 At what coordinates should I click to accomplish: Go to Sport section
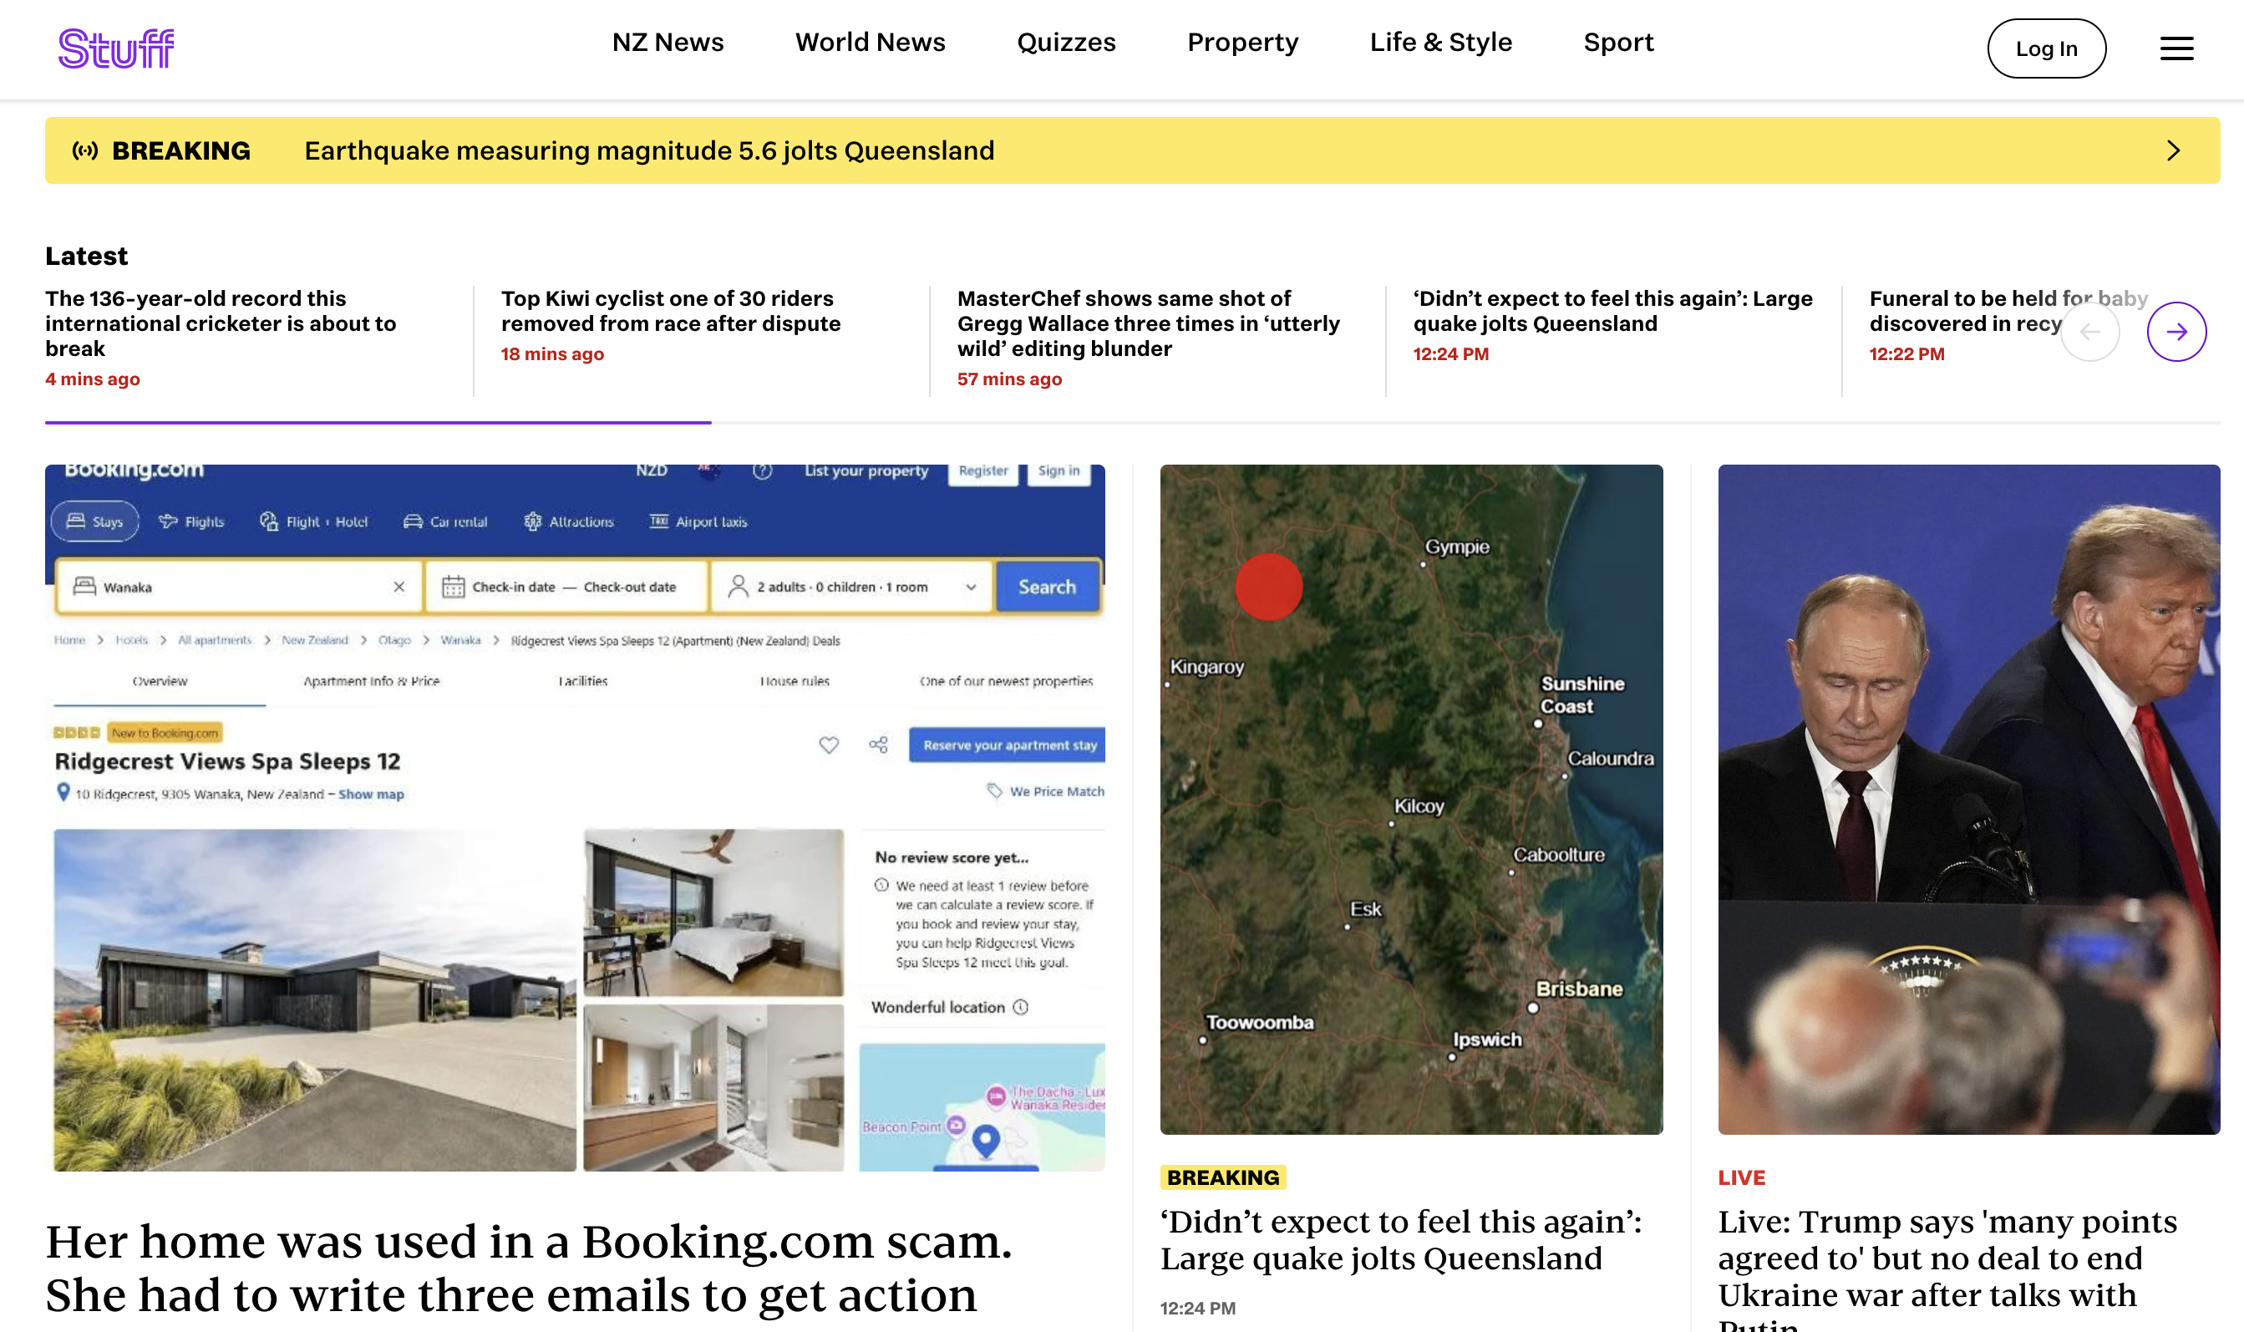[1617, 42]
